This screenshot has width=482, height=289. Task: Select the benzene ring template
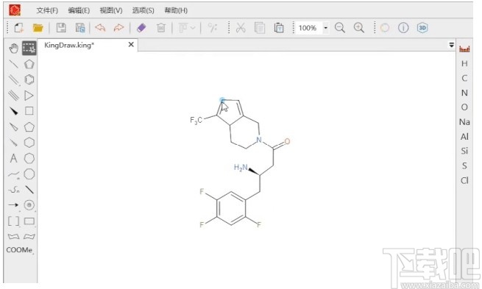pyautogui.click(x=29, y=79)
